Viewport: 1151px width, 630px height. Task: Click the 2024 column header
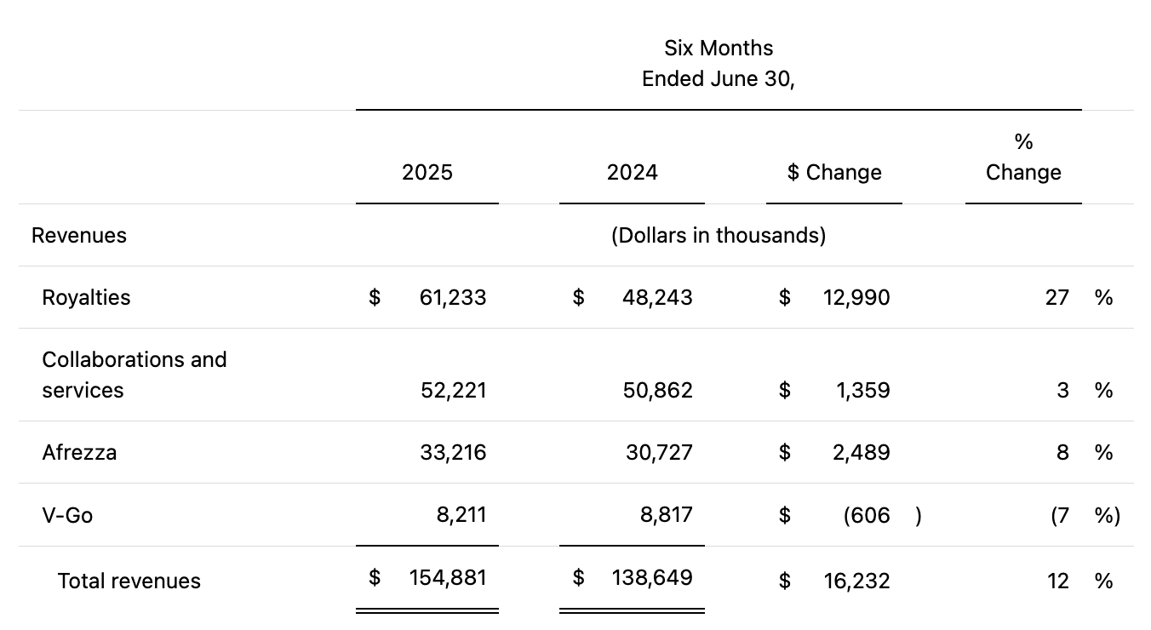(x=632, y=172)
